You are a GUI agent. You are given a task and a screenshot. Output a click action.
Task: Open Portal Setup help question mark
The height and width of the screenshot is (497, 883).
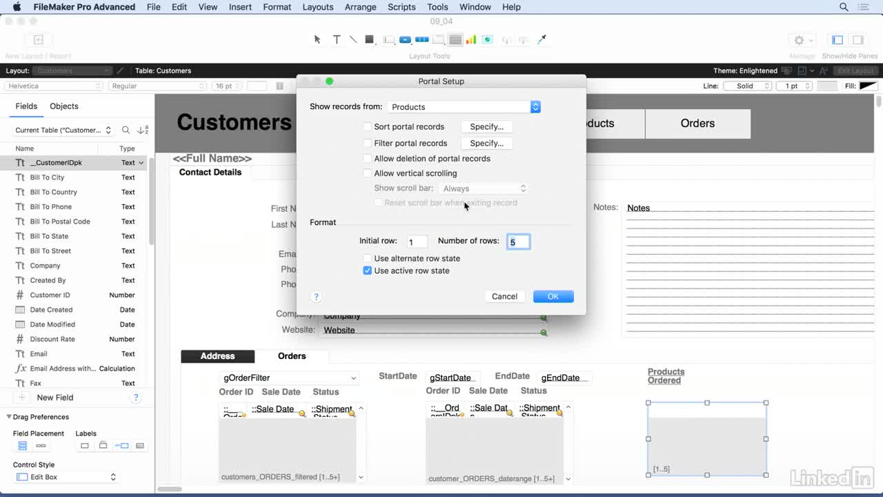click(x=316, y=297)
